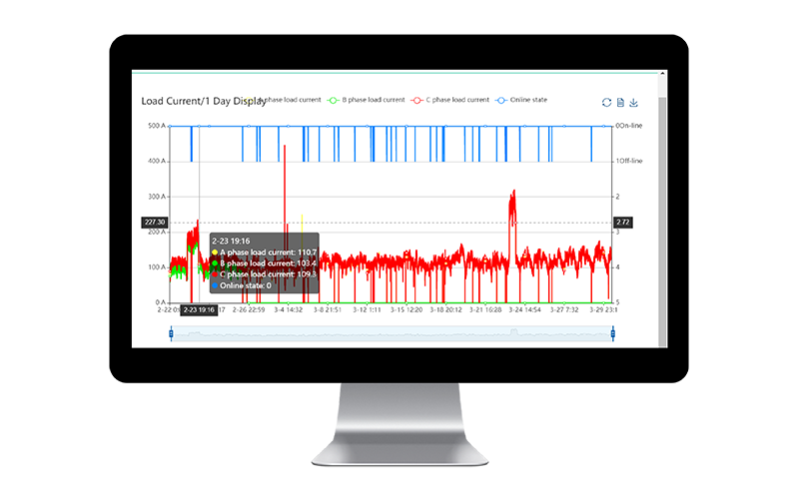Click the 2-23 19:16 tooltip header
The image size is (799, 504).
pos(231,241)
